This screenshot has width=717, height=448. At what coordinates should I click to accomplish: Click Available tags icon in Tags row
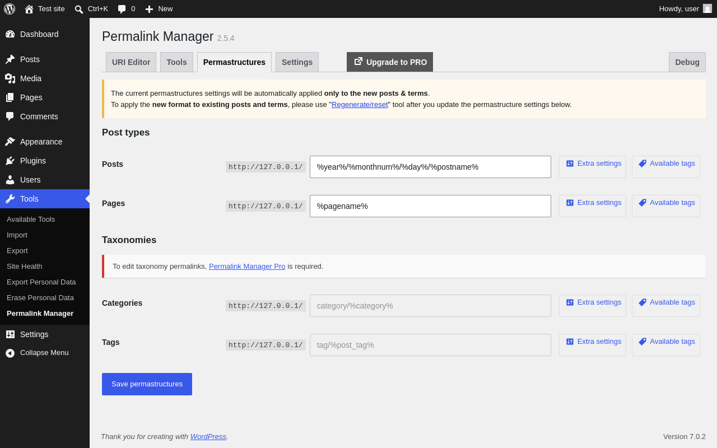tap(642, 342)
